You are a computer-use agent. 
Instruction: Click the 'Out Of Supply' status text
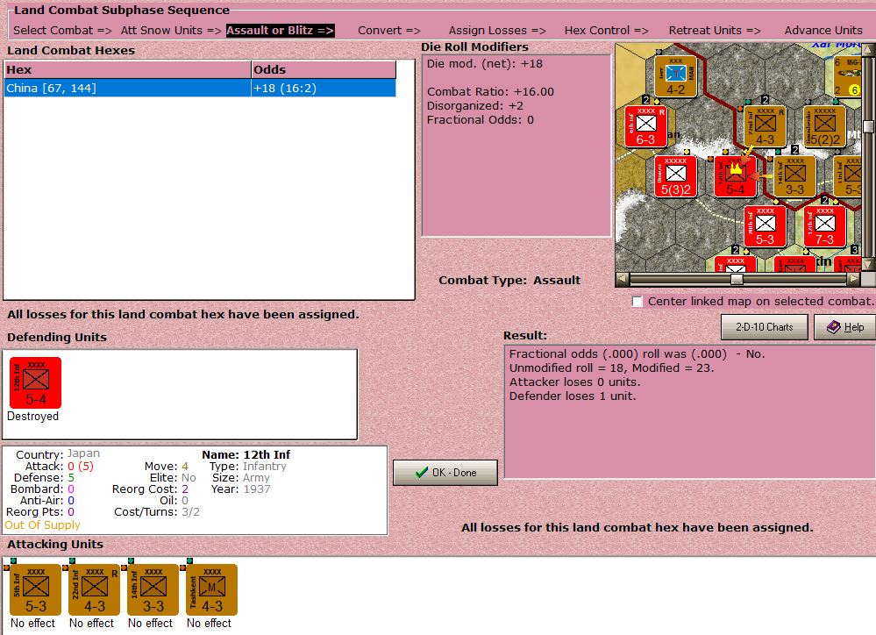tap(42, 524)
